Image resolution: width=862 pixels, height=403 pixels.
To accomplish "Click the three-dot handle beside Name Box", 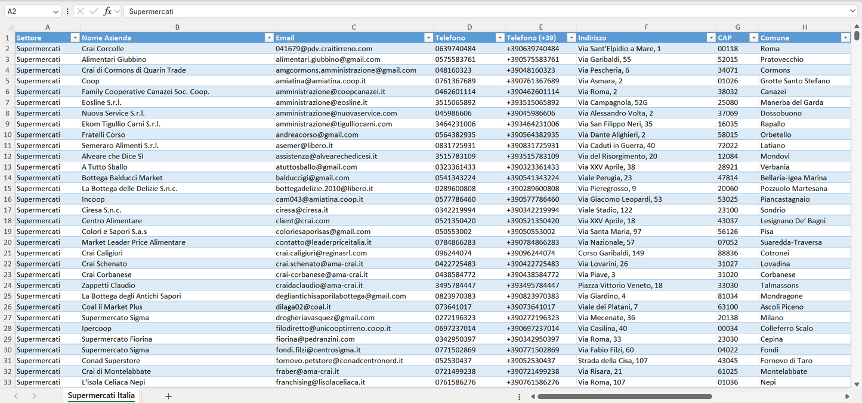I will tap(67, 11).
